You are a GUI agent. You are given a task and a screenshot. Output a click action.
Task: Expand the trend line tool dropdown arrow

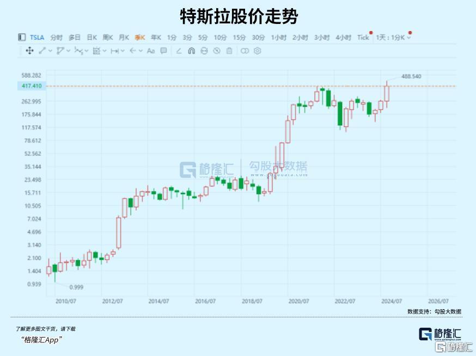click(51, 51)
